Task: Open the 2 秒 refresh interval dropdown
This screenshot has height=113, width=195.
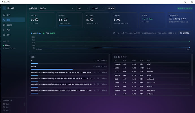Action: (83, 8)
